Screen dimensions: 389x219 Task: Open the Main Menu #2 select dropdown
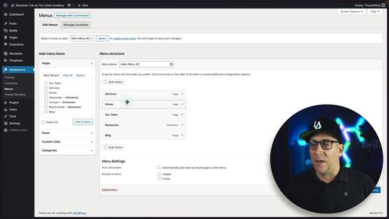(x=82, y=38)
